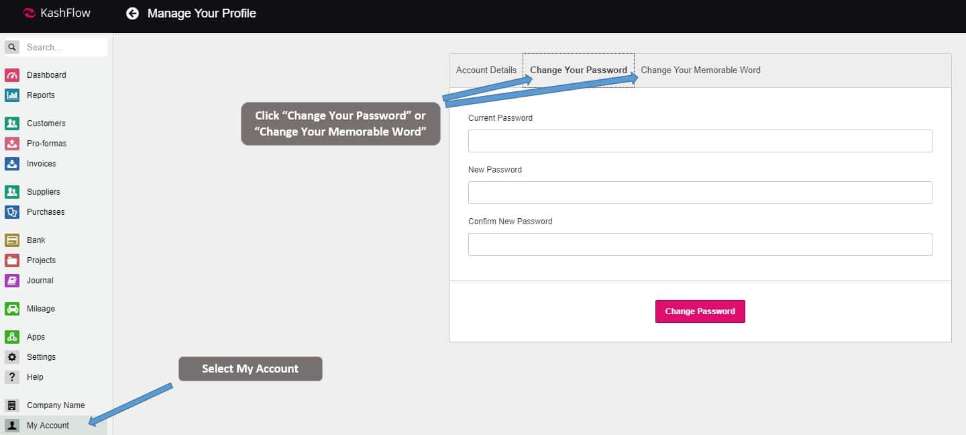Click the Help question mark icon
Image resolution: width=966 pixels, height=435 pixels.
pyautogui.click(x=12, y=377)
